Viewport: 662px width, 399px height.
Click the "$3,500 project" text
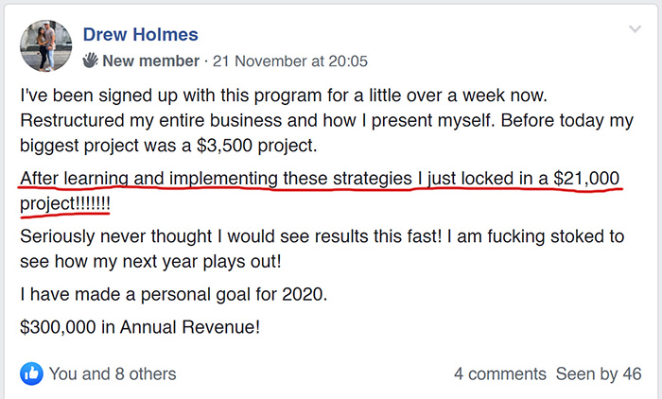(256, 146)
